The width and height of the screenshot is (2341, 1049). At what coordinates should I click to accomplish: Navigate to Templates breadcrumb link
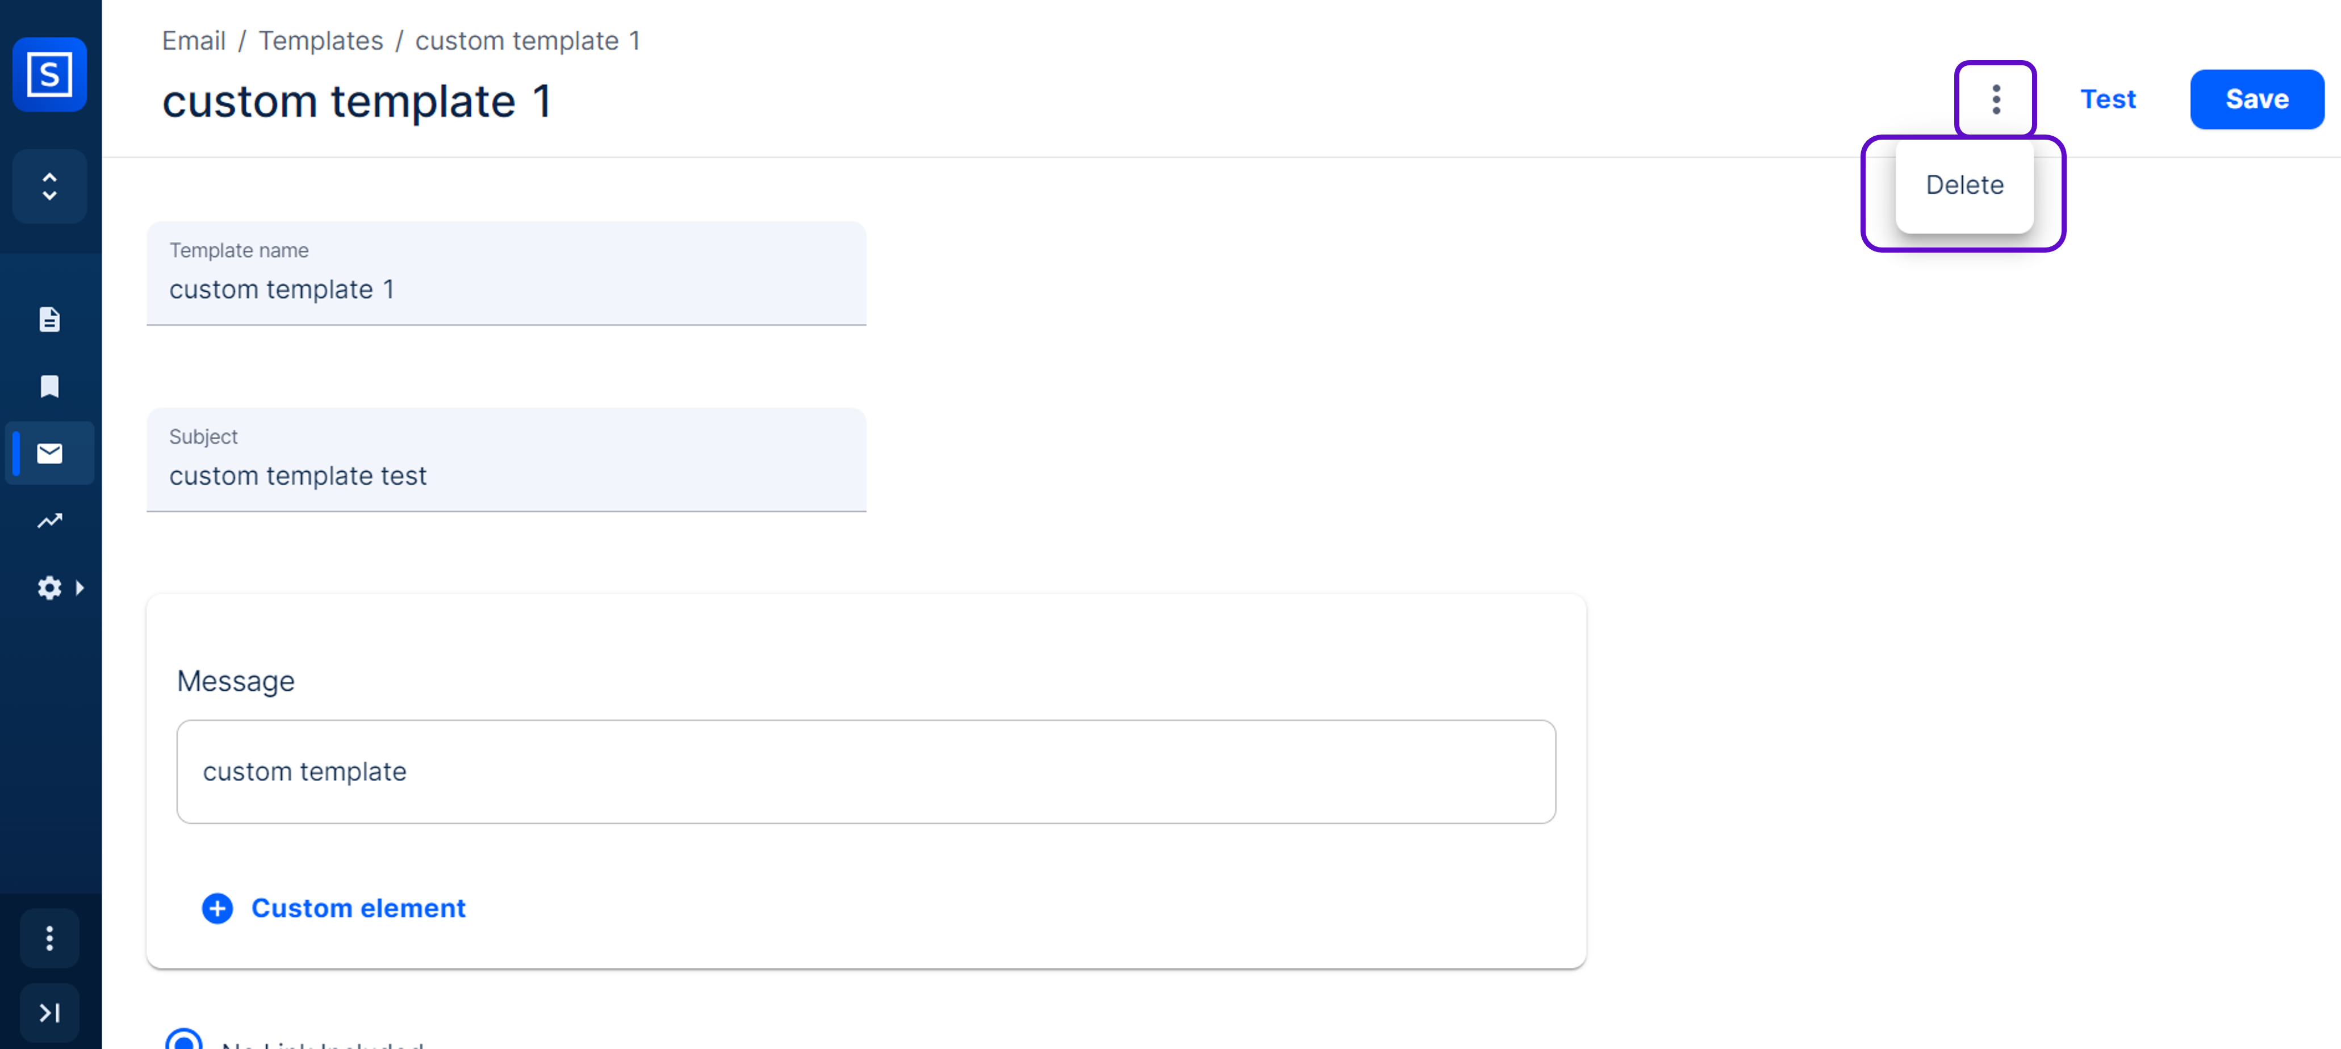click(x=321, y=41)
